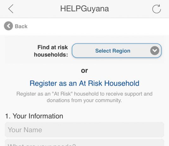The image size is (169, 146).
Task: Click the Find at risk households label
Action: (51, 51)
